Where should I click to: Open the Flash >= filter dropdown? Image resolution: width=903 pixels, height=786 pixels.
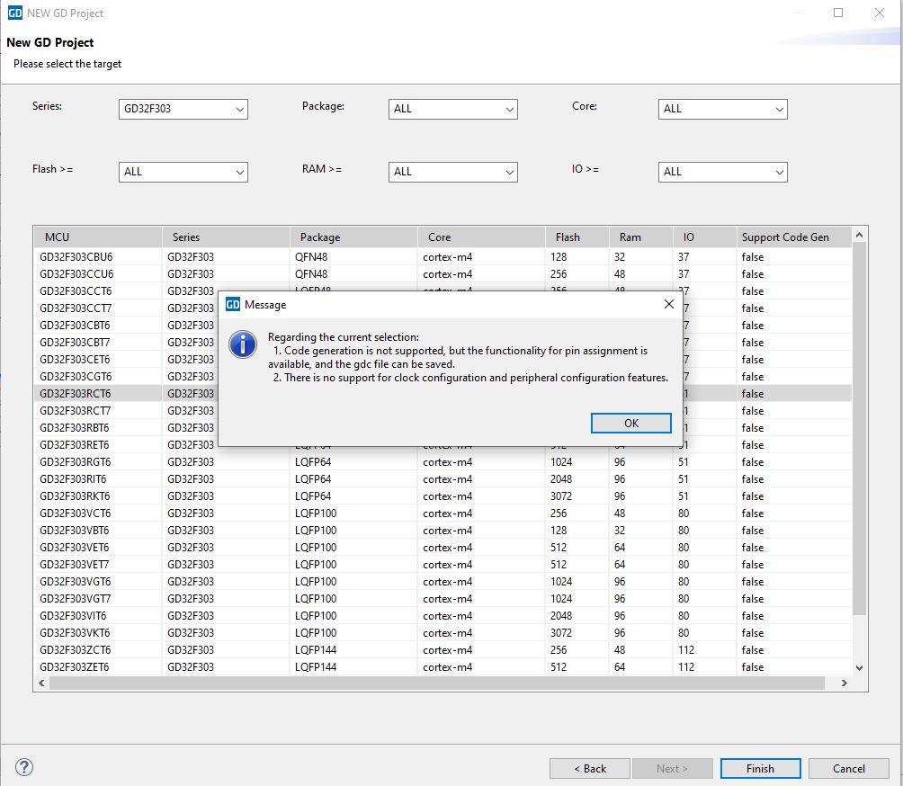183,172
